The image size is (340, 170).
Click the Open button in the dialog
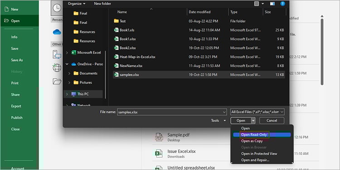tap(241, 121)
